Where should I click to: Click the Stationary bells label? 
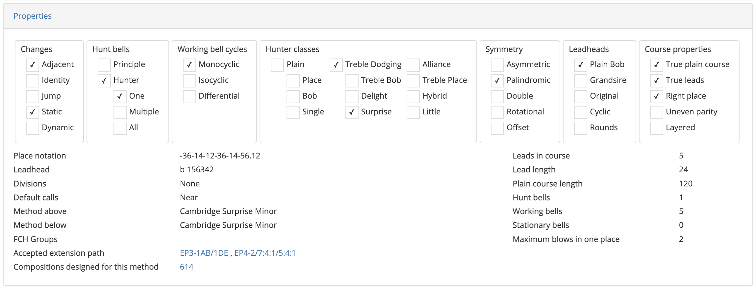click(541, 225)
